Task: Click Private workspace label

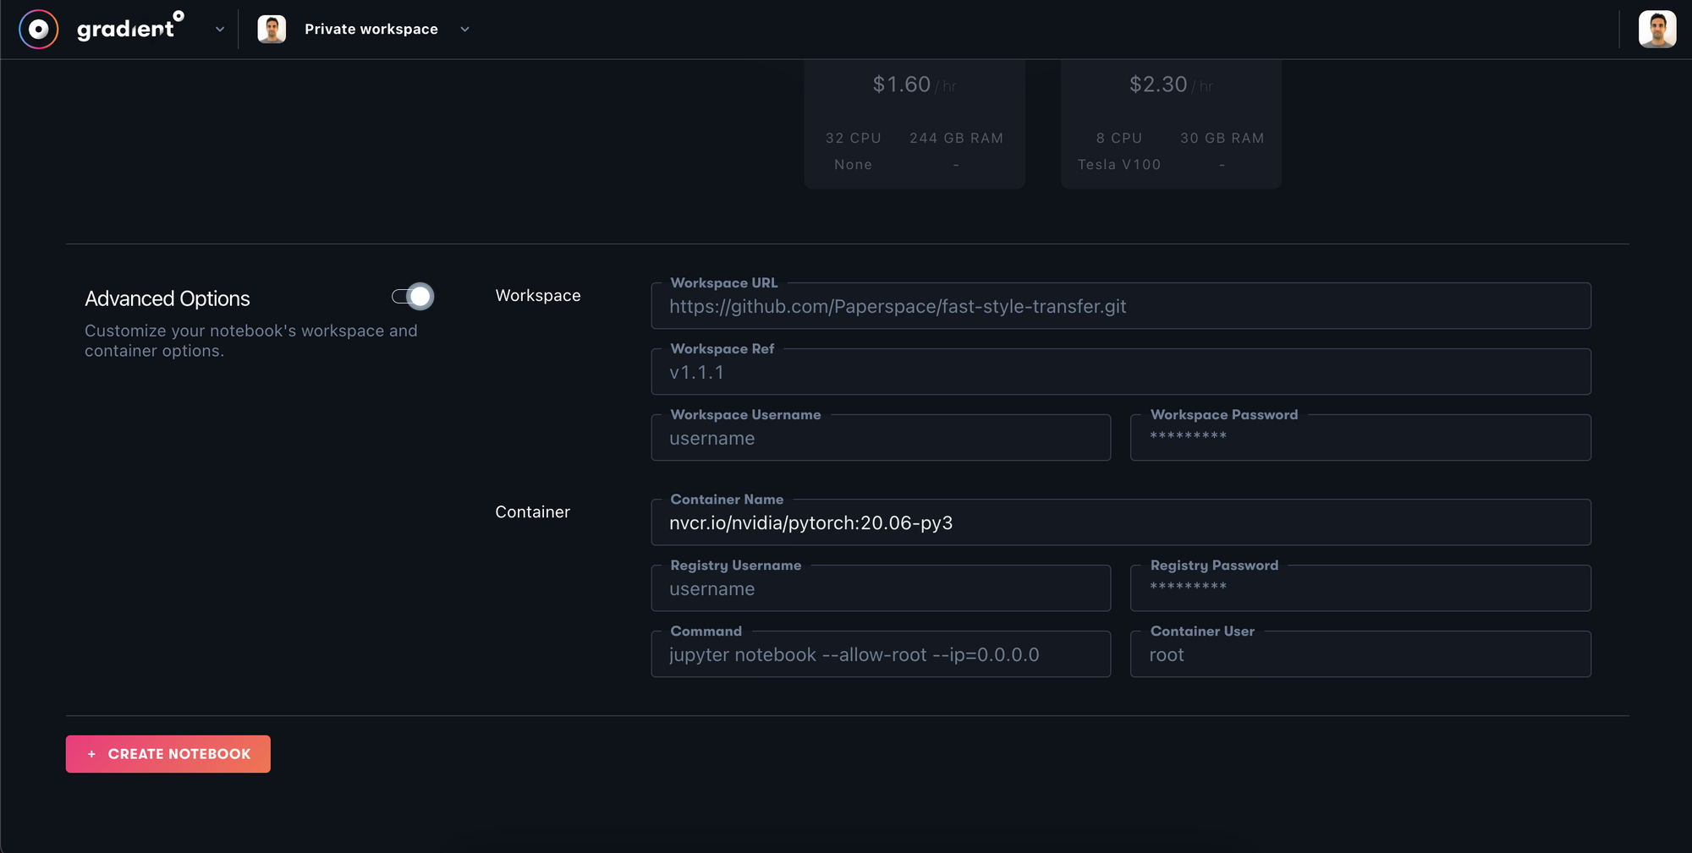Action: point(371,30)
